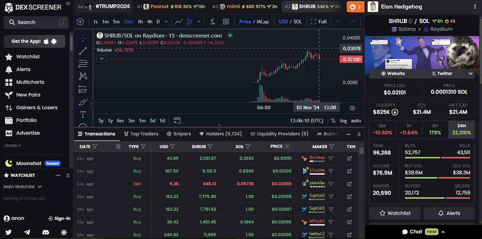This screenshot has width=482, height=239.
Task: Select the chart text annotation tool
Action: click(x=83, y=115)
